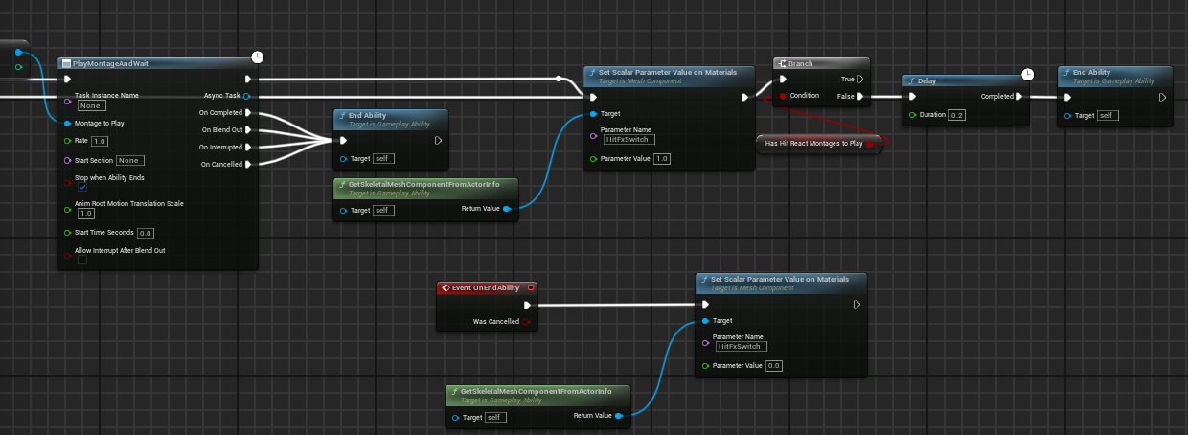Click the Delay node's Duration value field
The width and height of the screenshot is (1188, 435).
click(956, 115)
